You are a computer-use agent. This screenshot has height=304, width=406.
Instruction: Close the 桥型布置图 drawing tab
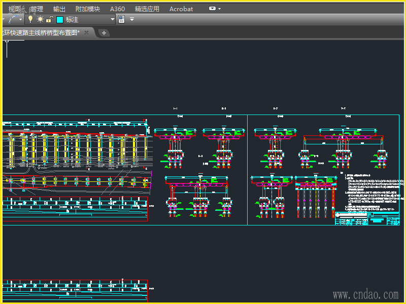point(86,32)
